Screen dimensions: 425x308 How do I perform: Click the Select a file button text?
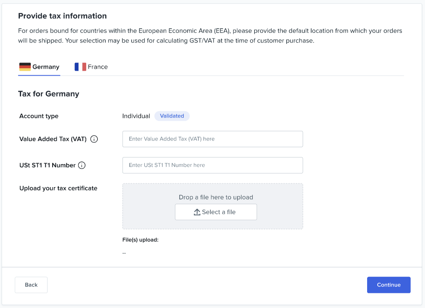pos(219,212)
